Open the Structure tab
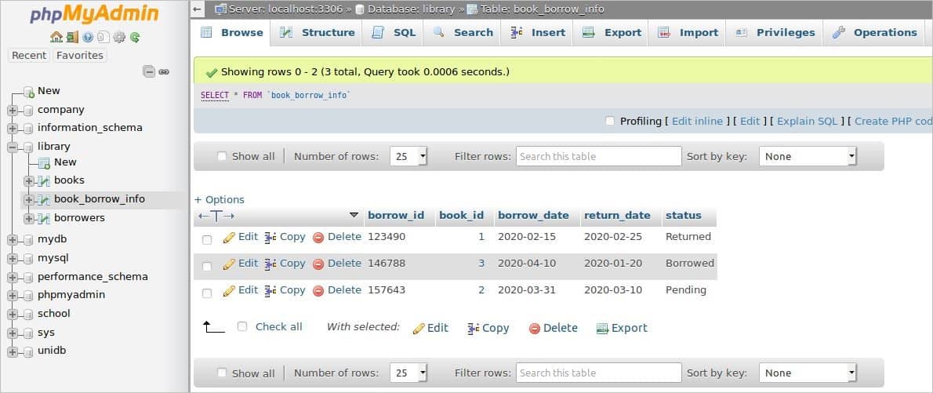The height and width of the screenshot is (393, 933). [x=318, y=33]
